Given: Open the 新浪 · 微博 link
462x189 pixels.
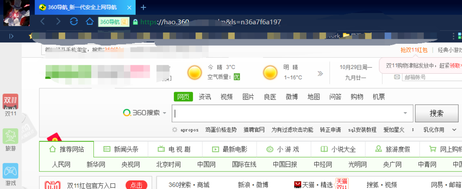Looking at the screenshot, I should [253, 185].
